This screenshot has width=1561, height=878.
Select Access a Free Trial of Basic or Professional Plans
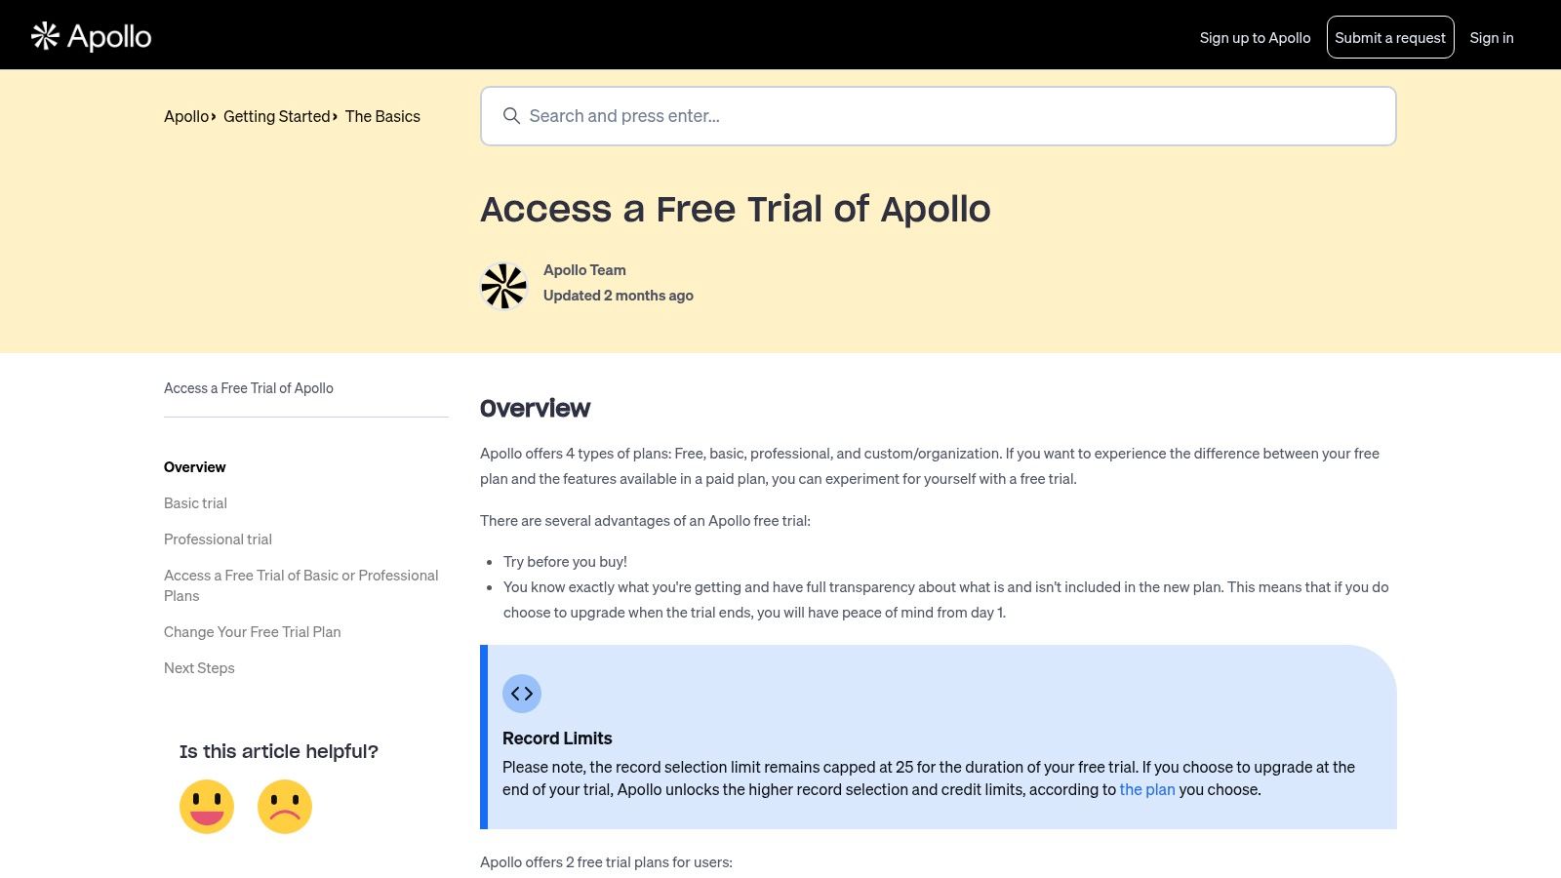300,585
